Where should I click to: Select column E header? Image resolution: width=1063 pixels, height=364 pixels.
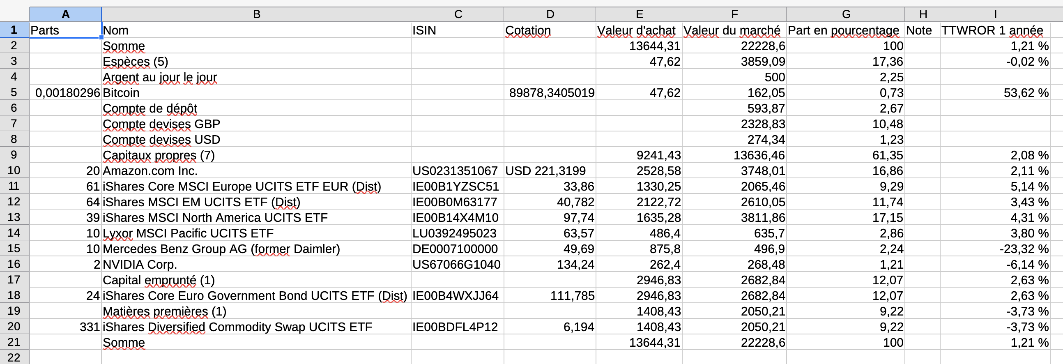coord(639,14)
